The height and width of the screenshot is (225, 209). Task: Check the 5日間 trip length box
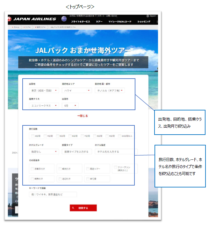[x=58, y=136]
